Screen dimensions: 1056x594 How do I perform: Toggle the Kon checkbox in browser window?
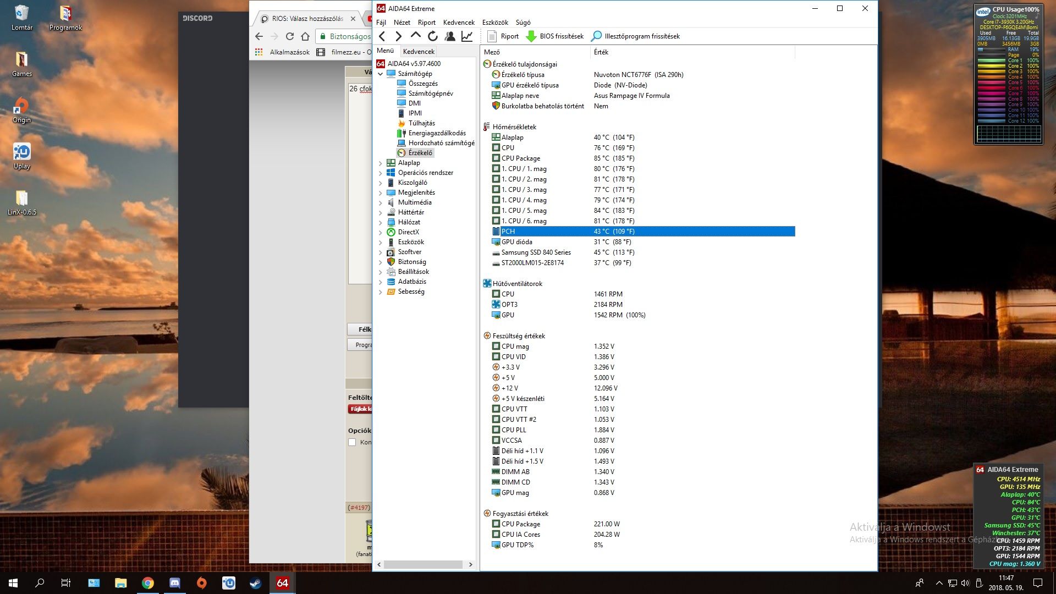(x=352, y=442)
